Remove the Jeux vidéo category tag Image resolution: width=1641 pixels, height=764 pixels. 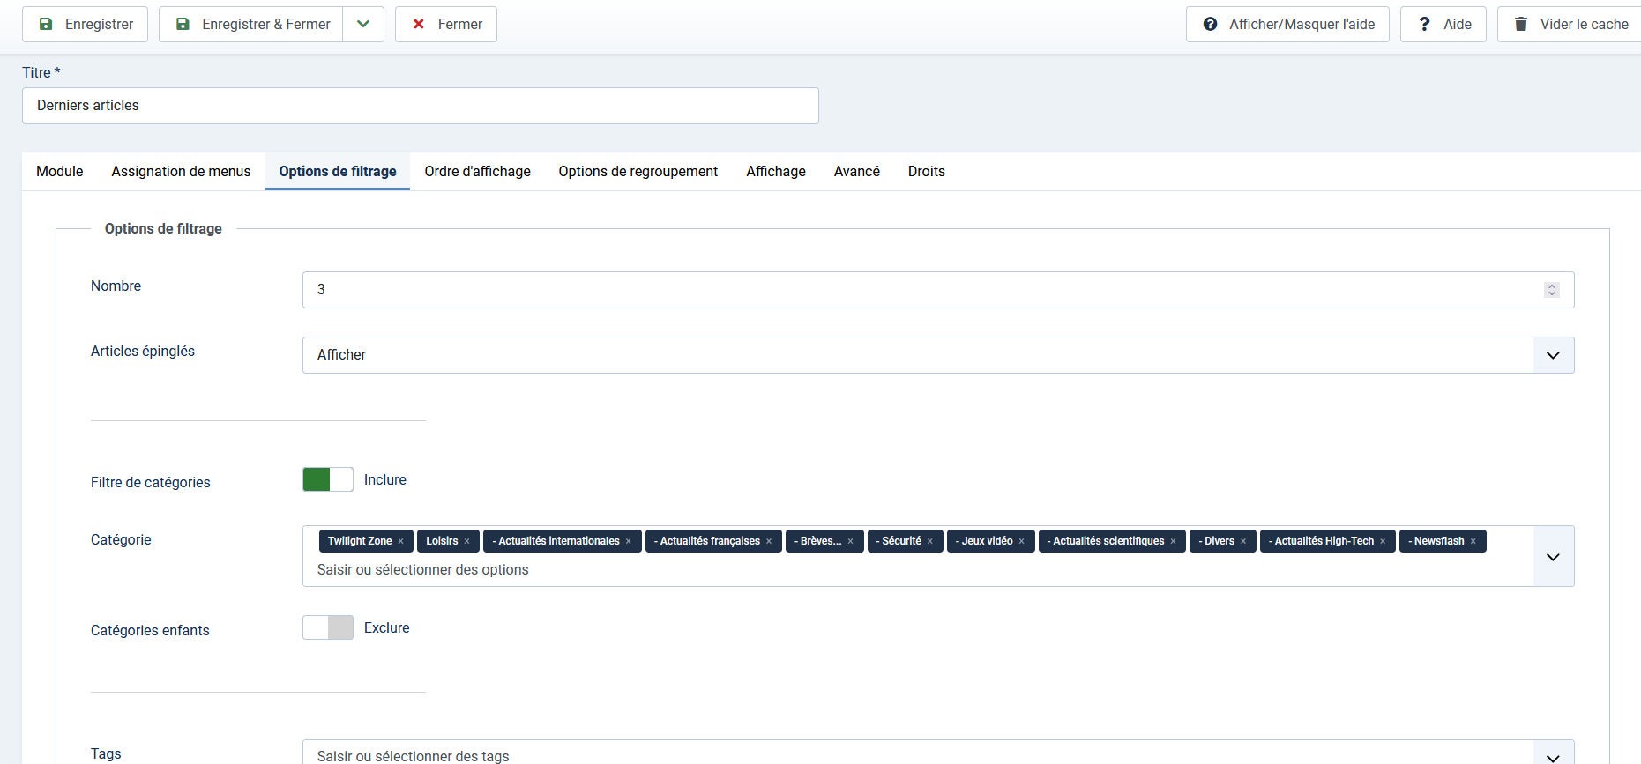[1021, 541]
